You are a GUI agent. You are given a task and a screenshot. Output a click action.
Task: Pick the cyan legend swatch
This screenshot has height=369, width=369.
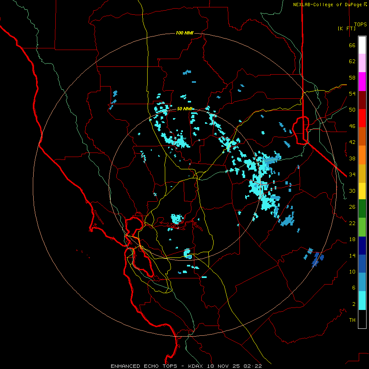point(362,301)
